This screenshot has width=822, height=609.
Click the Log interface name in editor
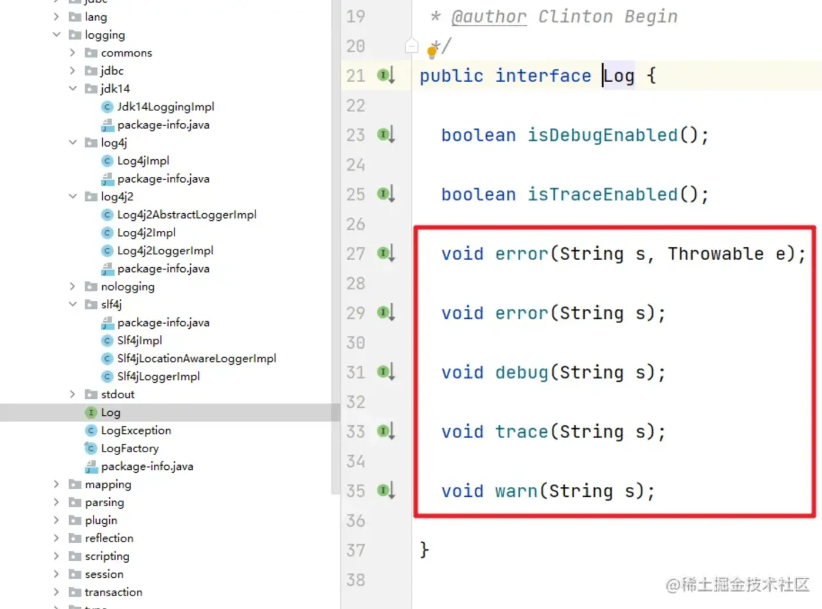(x=619, y=76)
